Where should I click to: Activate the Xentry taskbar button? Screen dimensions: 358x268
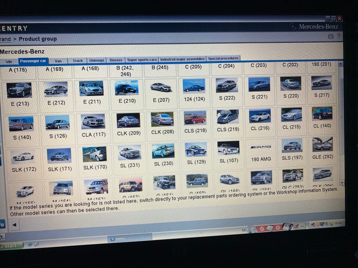click(129, 239)
